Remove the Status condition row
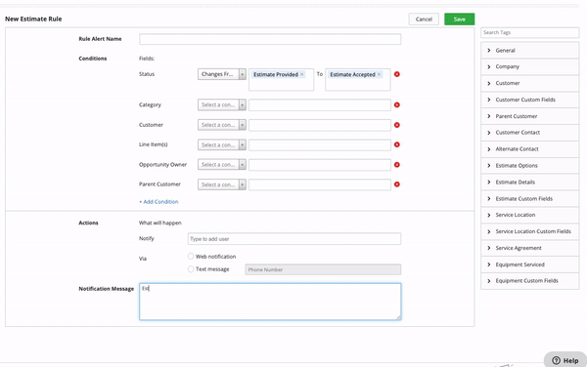587x367 pixels. [x=397, y=74]
